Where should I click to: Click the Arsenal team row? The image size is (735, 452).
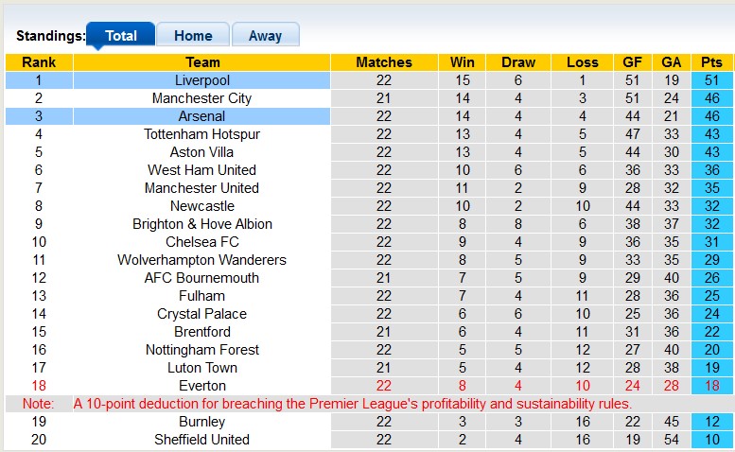(201, 116)
